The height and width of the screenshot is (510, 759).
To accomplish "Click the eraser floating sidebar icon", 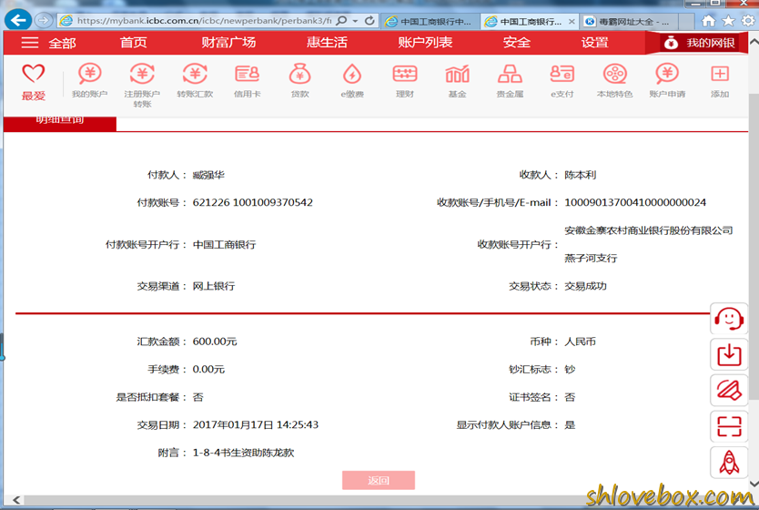I will pos(729,391).
